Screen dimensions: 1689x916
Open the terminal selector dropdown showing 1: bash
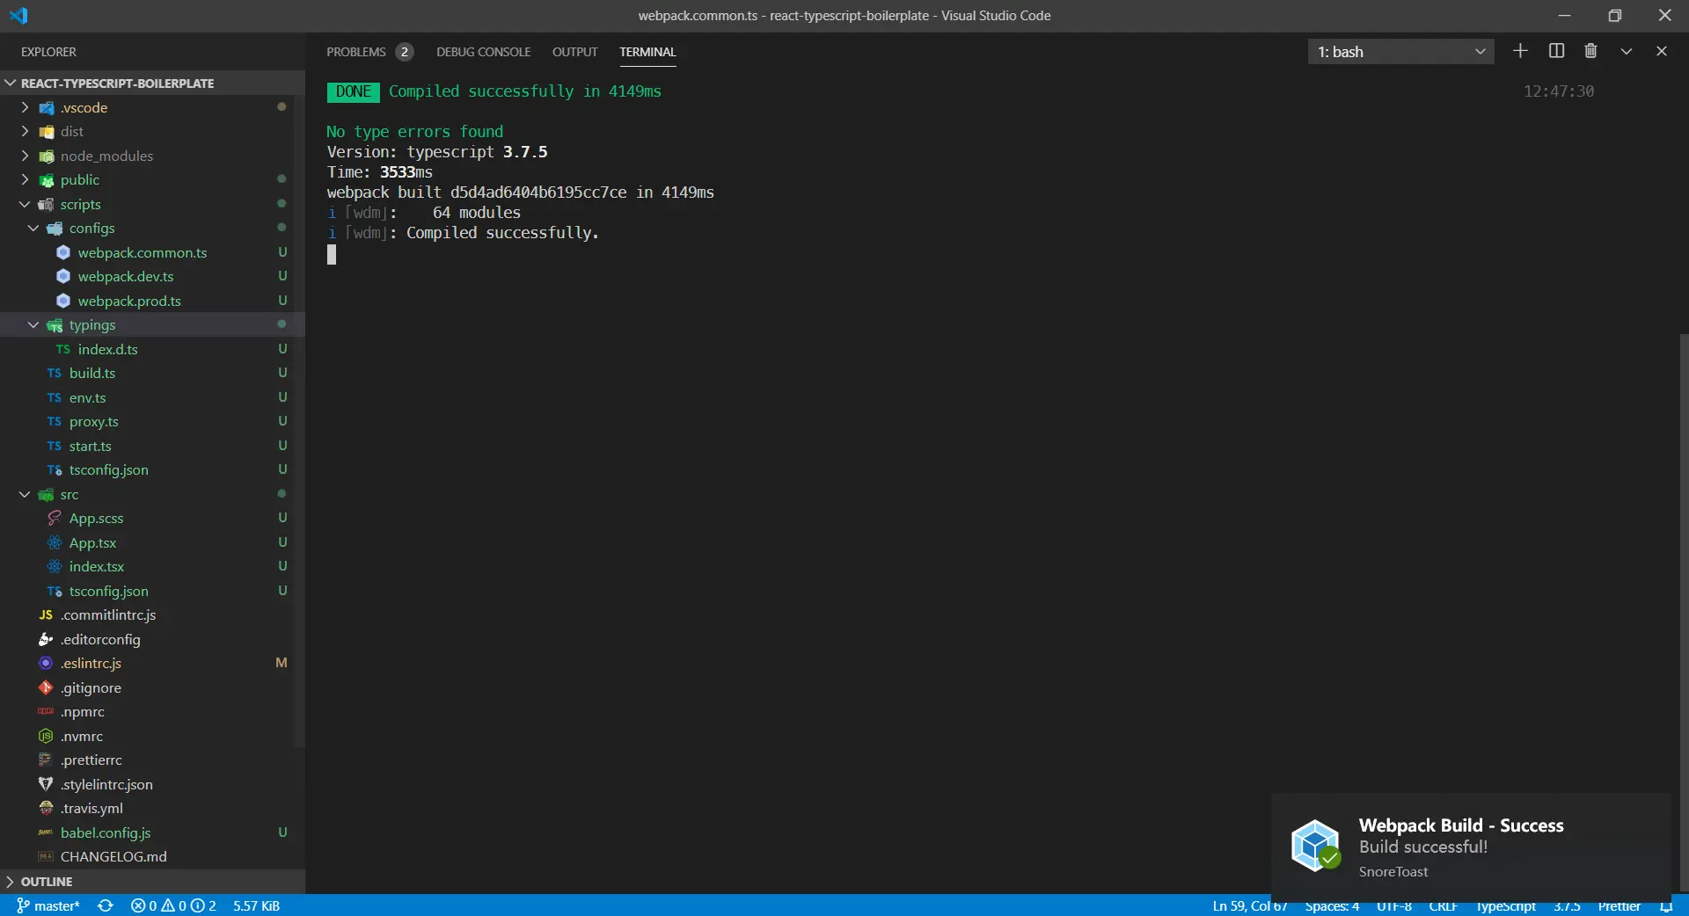click(1400, 52)
